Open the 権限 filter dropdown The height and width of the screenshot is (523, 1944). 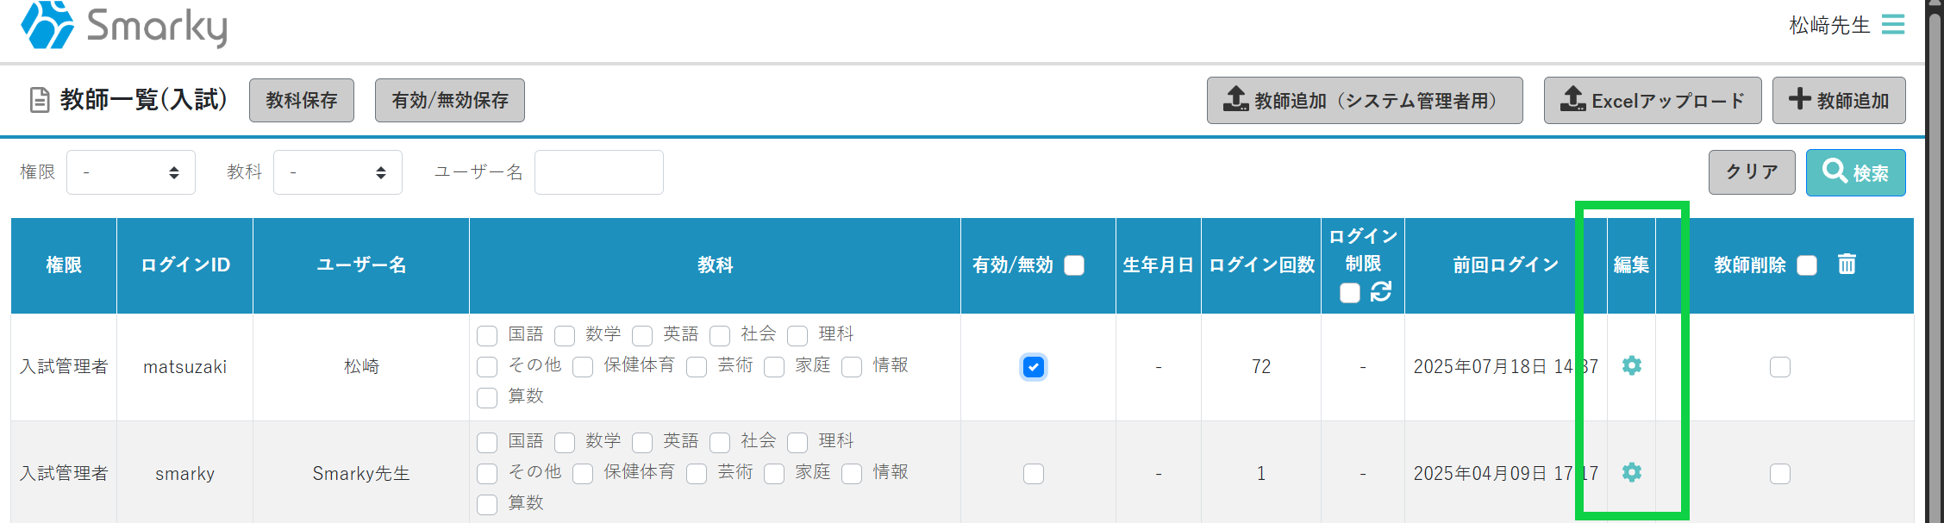tap(131, 172)
